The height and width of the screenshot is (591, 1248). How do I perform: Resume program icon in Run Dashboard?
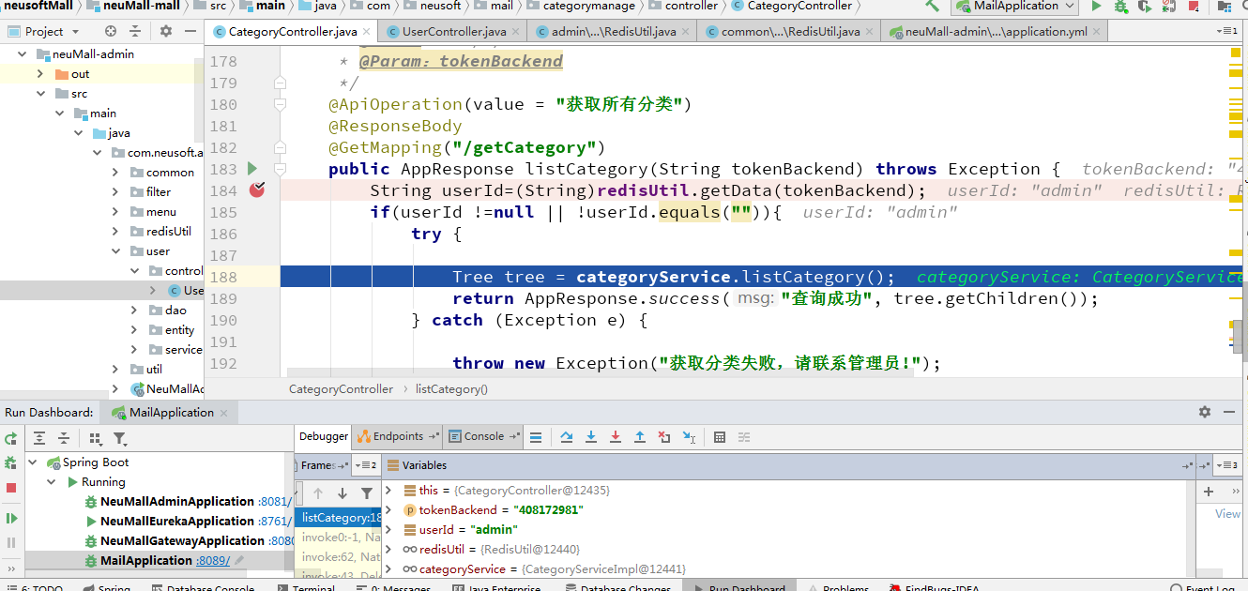pos(11,518)
